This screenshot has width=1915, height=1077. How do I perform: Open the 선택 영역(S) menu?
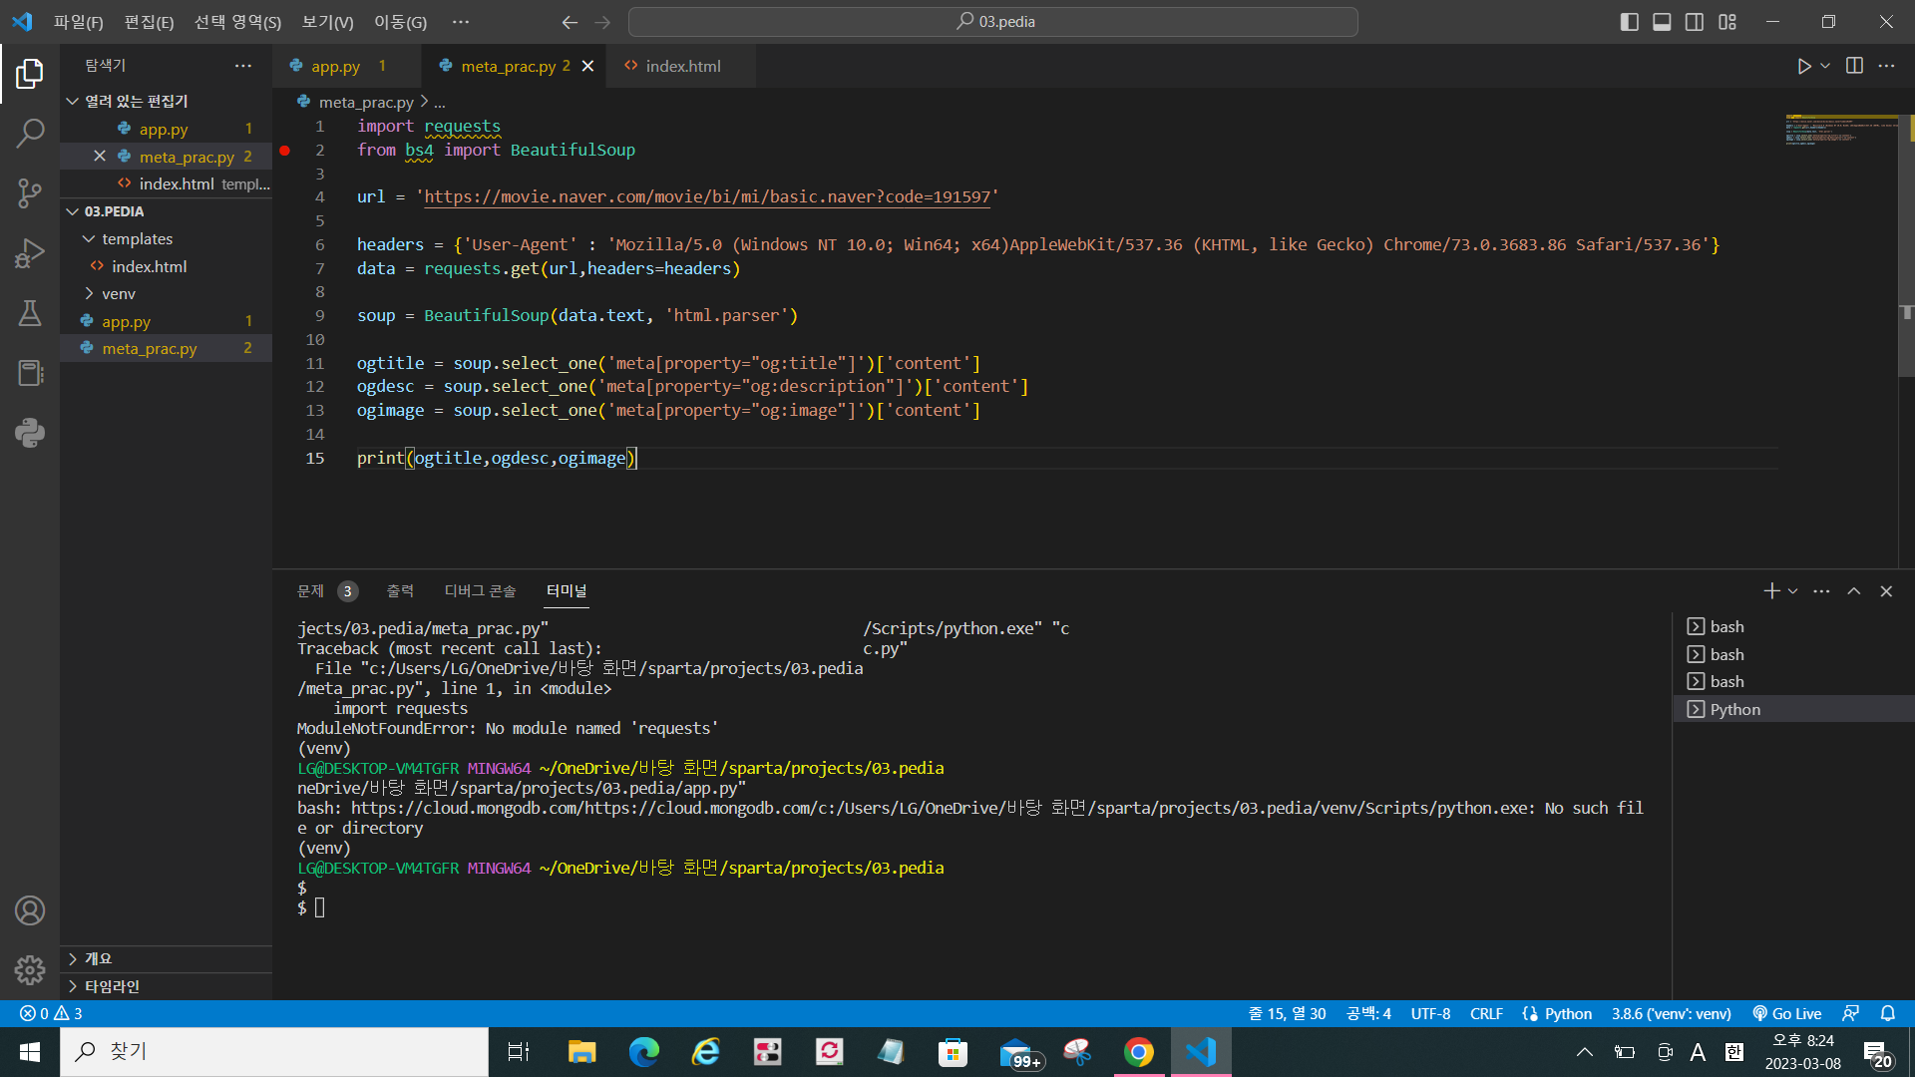237,22
